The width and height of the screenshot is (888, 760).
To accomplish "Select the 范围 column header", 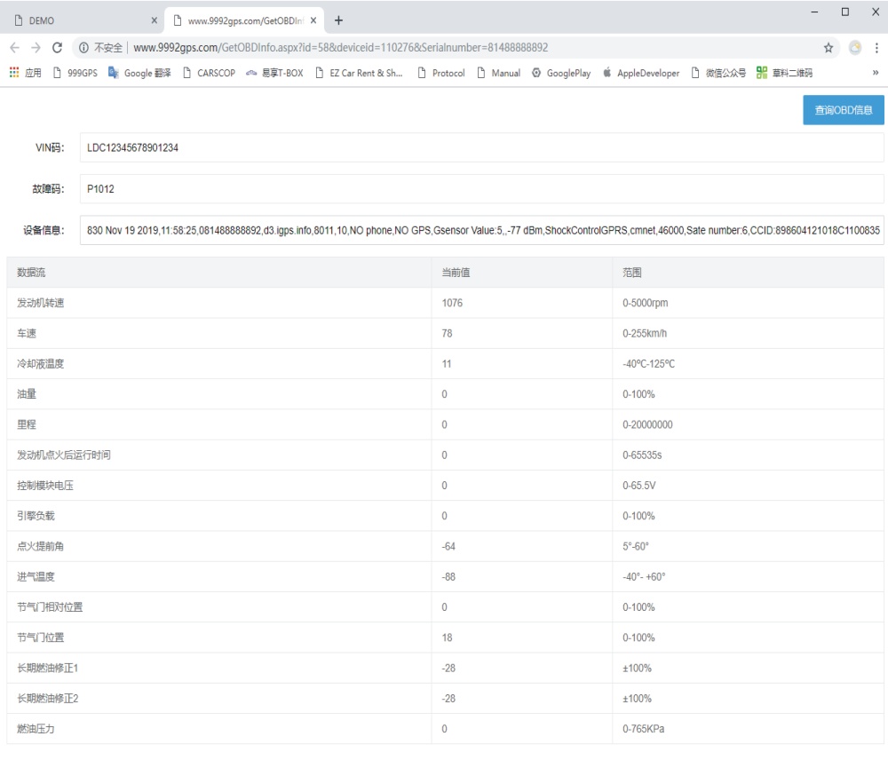I will click(x=632, y=273).
